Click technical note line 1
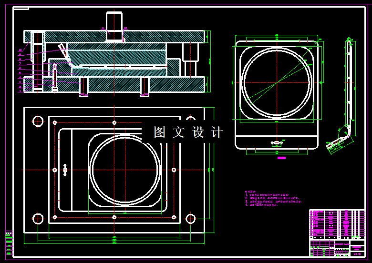The image size is (372, 263). pos(267,195)
